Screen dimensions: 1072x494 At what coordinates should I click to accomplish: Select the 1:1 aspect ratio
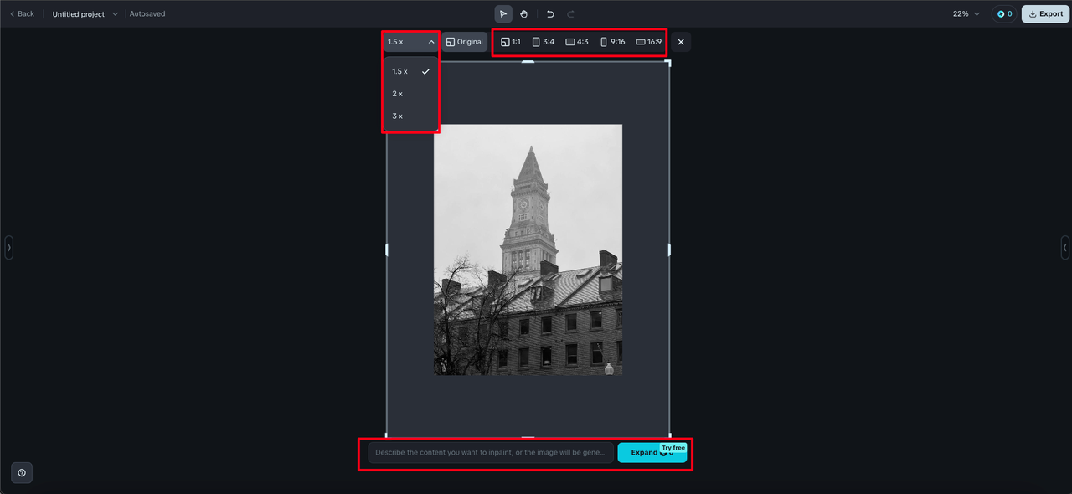tap(511, 42)
